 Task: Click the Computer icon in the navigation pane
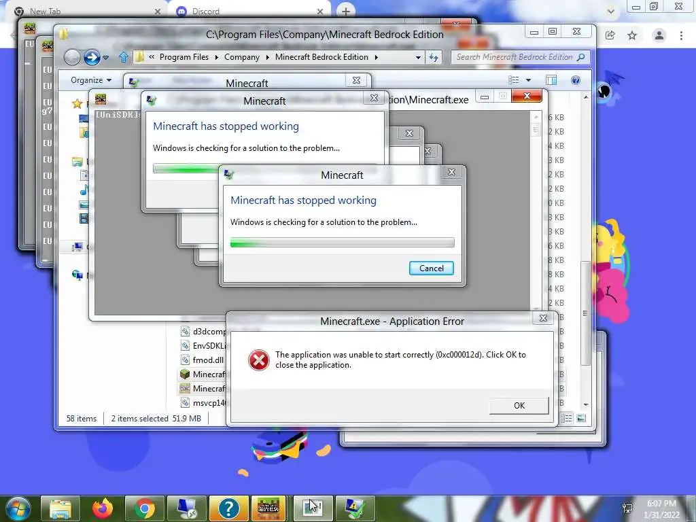pos(77,247)
